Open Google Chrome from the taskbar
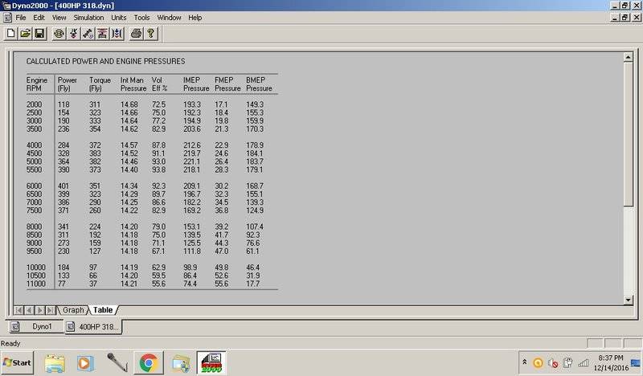The height and width of the screenshot is (376, 643). [149, 363]
